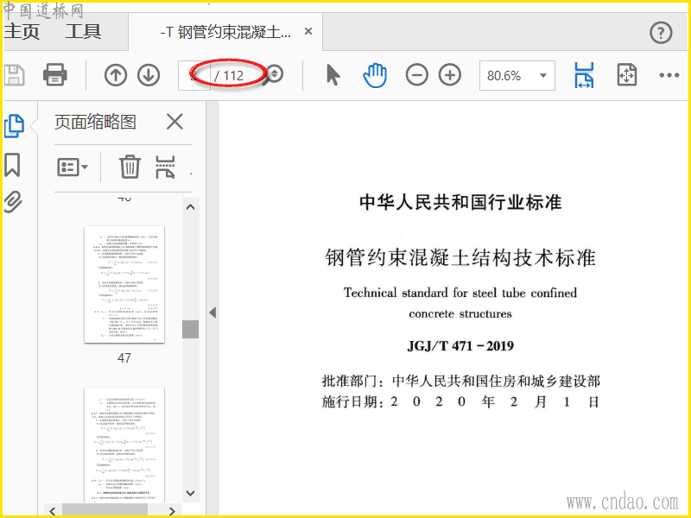Click thumbnail panel scroll left arrow

53,511
